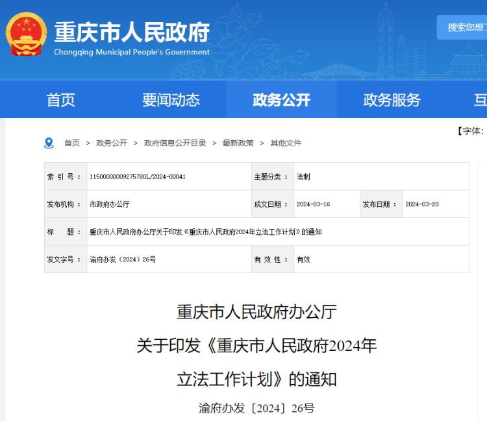
Task: Click the 发布日期 label cell
Action: [x=381, y=204]
